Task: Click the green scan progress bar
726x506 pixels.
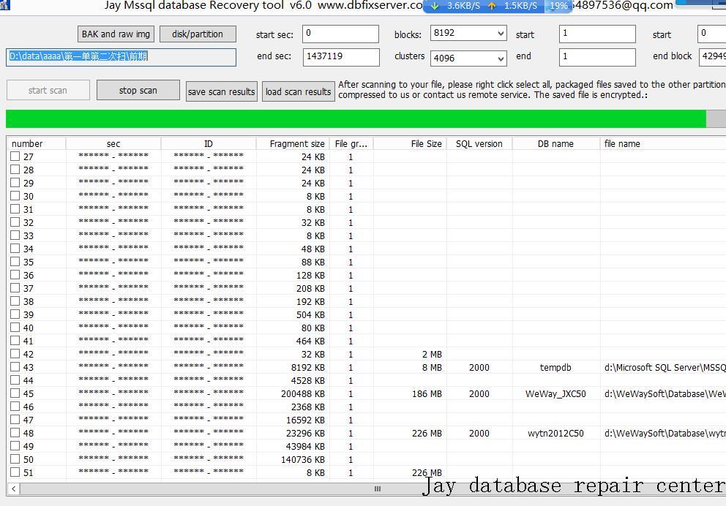Action: pyautogui.click(x=356, y=119)
